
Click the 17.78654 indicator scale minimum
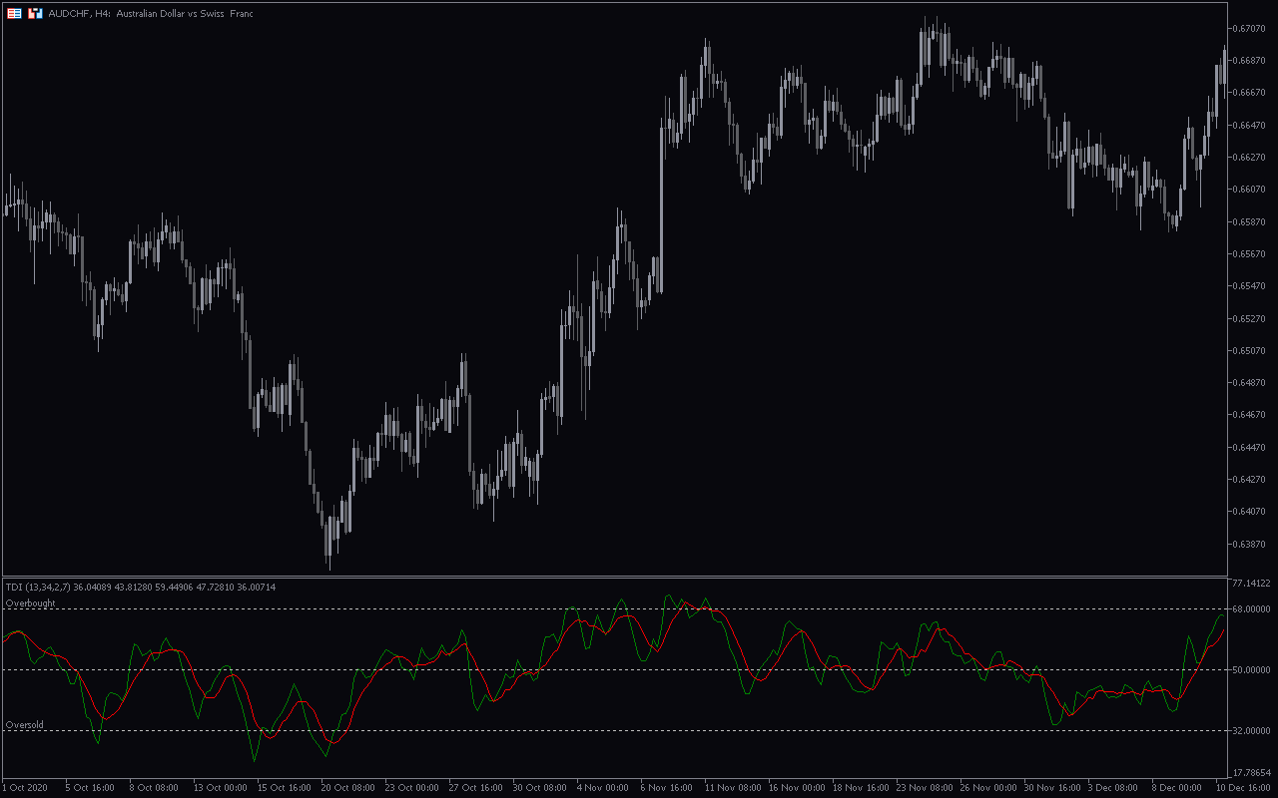1254,772
